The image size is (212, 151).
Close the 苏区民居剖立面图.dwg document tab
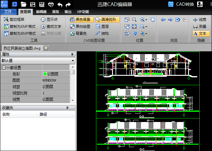(x=46, y=48)
